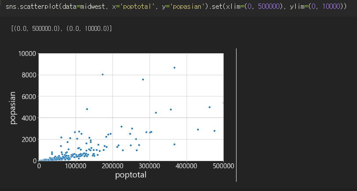The height and width of the screenshot is (191, 357).
Task: Click the ylim argument in the code
Action: click(316, 6)
